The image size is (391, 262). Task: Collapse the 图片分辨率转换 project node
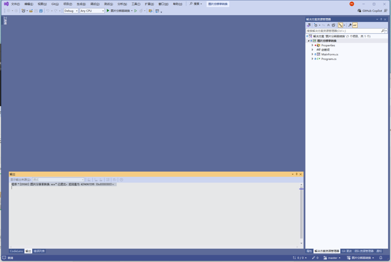point(308,41)
